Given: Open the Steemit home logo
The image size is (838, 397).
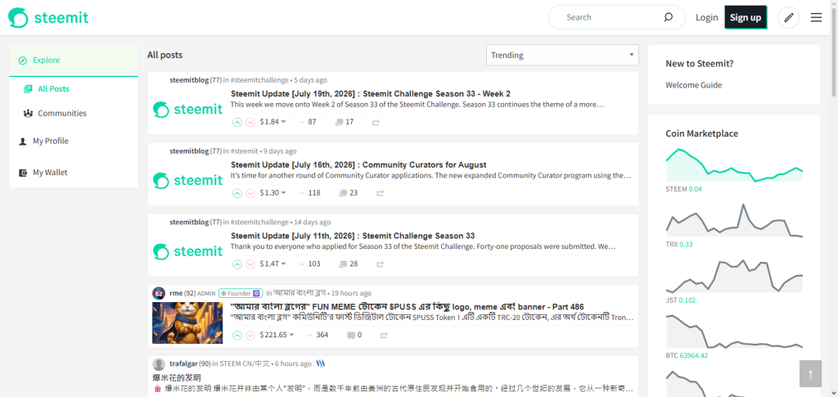Looking at the screenshot, I should coord(48,18).
